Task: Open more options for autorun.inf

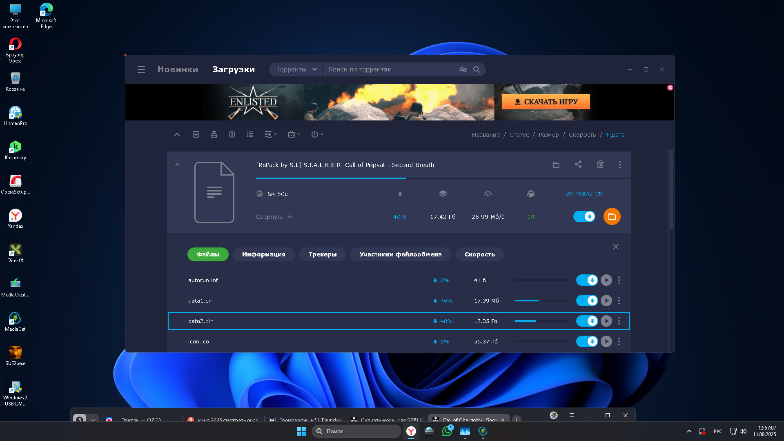Action: 619,280
